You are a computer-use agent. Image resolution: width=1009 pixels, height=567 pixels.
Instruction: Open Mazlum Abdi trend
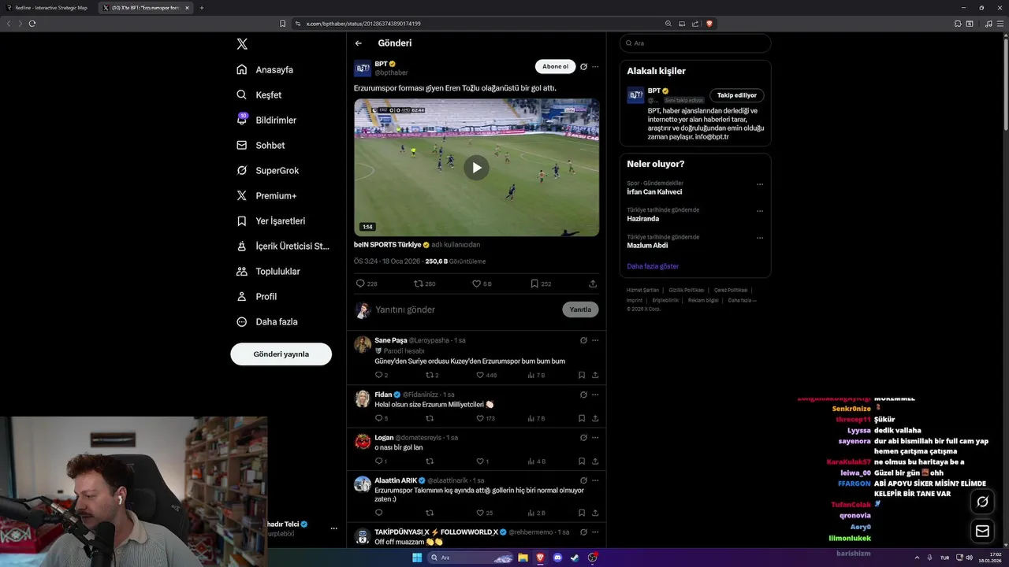647,246
